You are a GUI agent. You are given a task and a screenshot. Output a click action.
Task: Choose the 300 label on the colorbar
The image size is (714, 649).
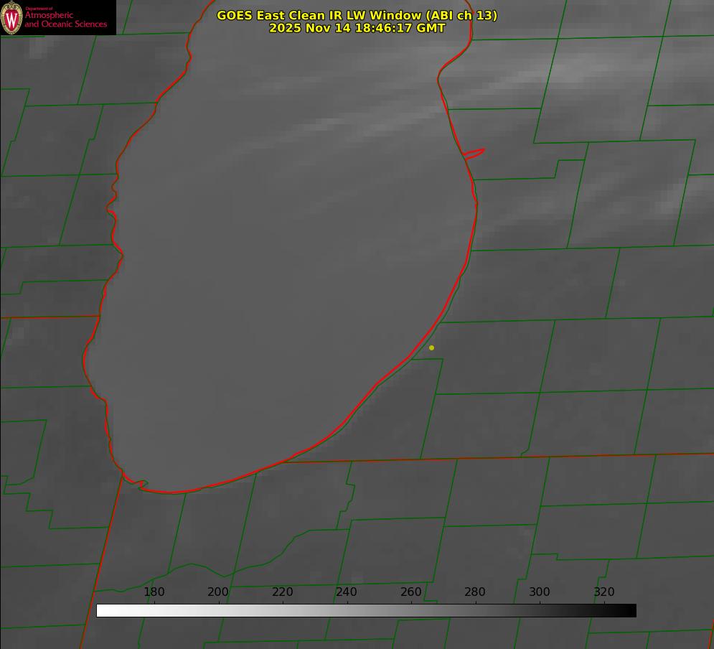(x=540, y=592)
